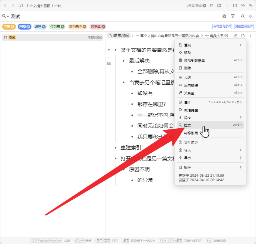Click list item text 却没有
Screen dimensions: 256x244
145,93
